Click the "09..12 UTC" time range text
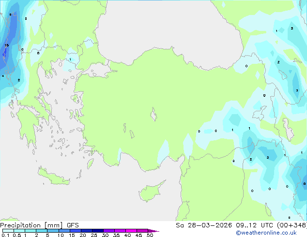Screen dimensions: 307x237 point(255,225)
